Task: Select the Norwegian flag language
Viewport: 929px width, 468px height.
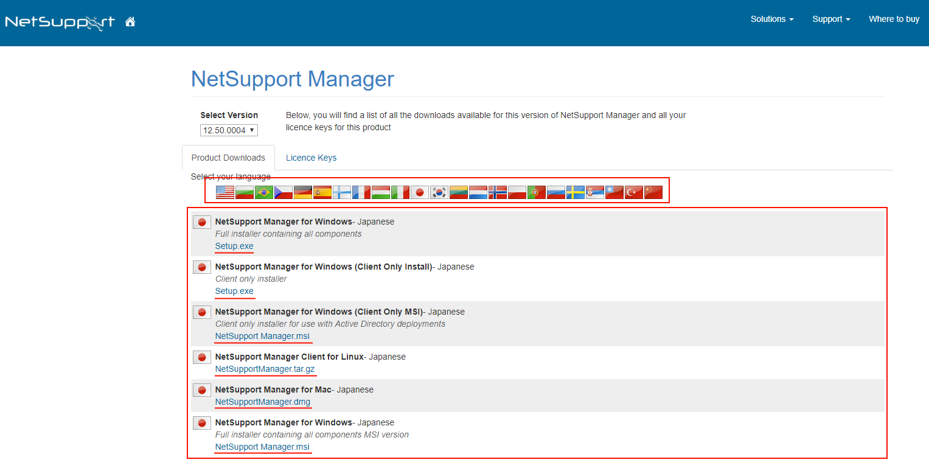Action: pyautogui.click(x=498, y=192)
